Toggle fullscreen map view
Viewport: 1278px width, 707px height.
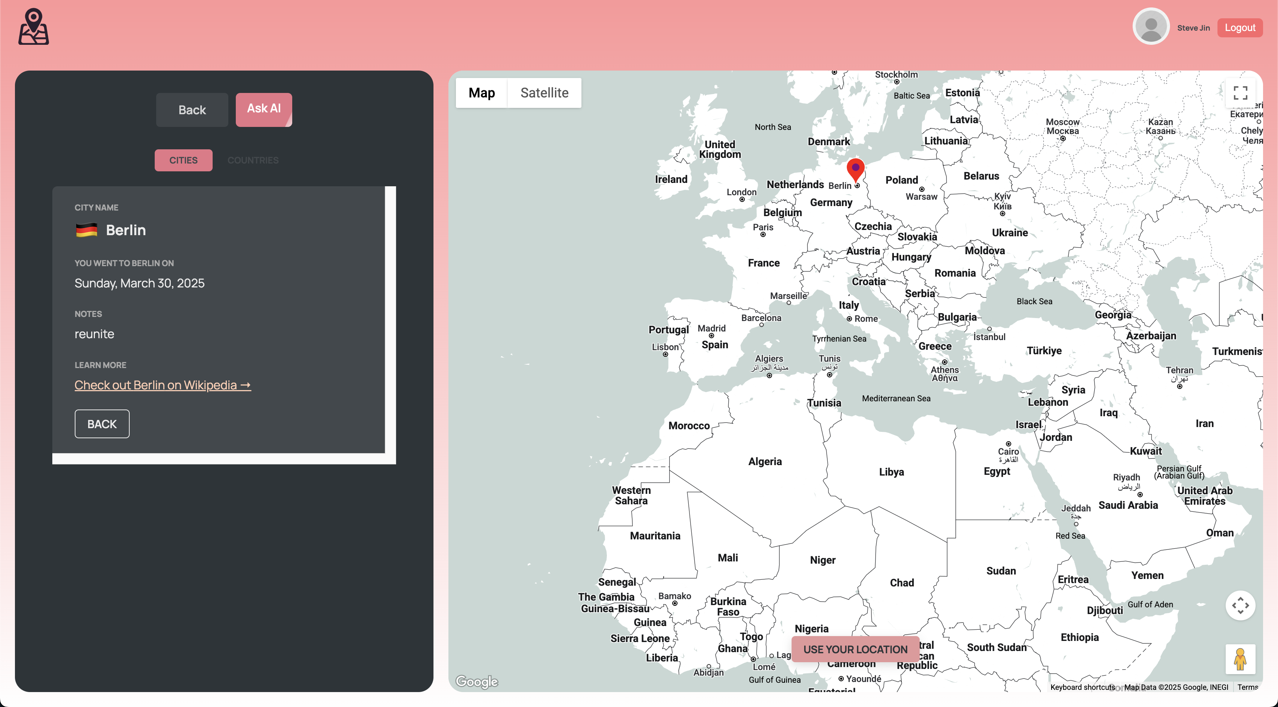[x=1240, y=93]
